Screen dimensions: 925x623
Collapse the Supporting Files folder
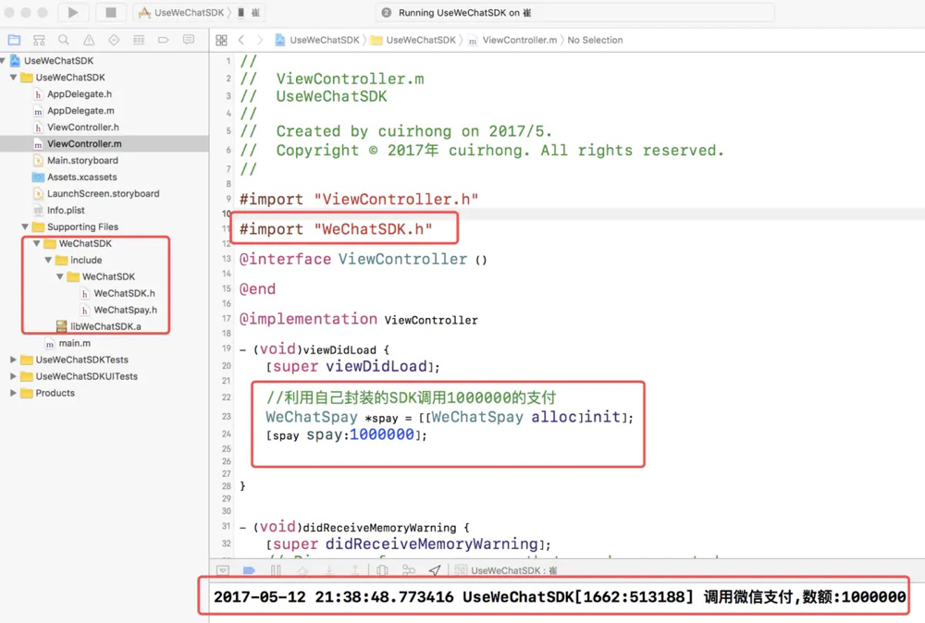pos(25,226)
